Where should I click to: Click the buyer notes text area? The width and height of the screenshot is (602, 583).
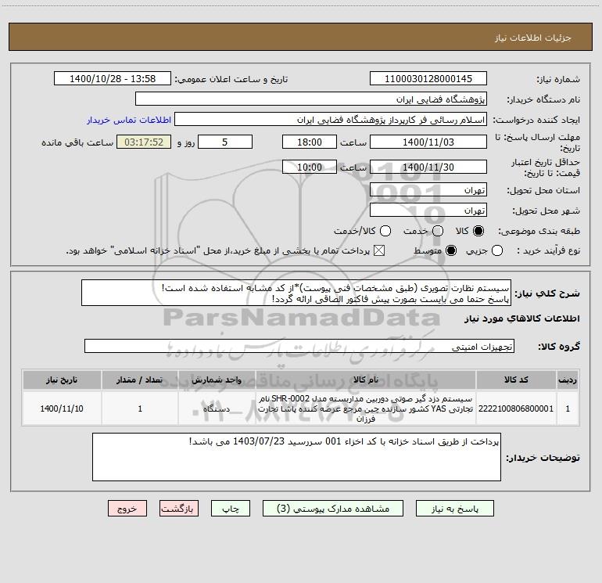click(x=296, y=457)
